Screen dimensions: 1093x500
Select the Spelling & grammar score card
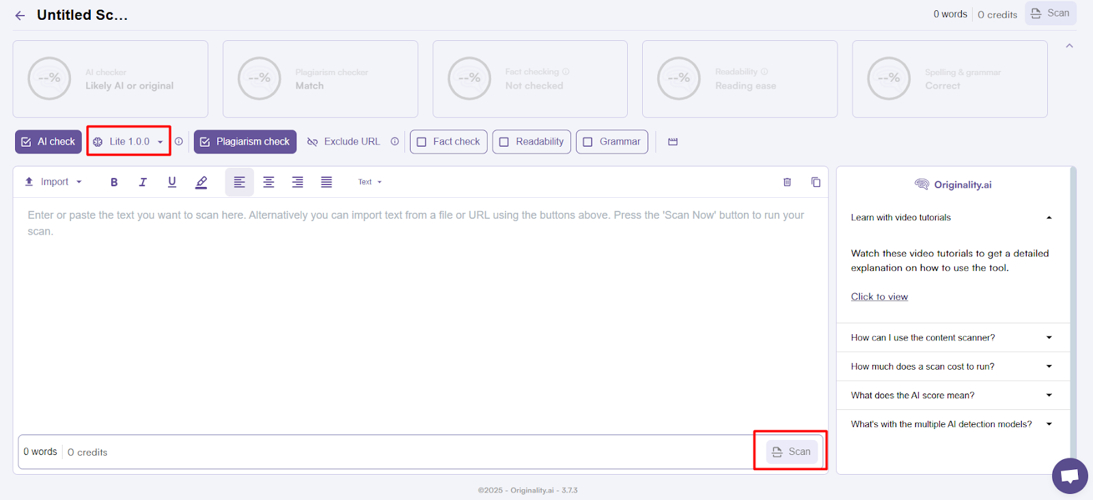[950, 79]
